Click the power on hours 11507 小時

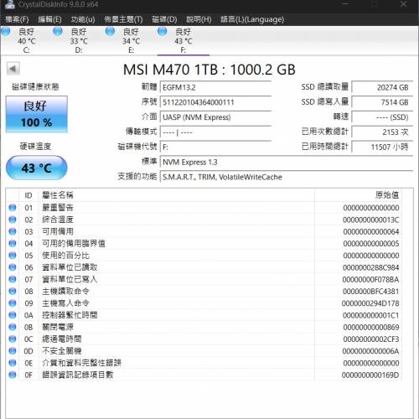382,147
